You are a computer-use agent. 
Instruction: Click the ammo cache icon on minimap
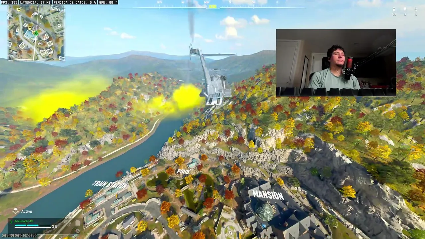click(44, 39)
